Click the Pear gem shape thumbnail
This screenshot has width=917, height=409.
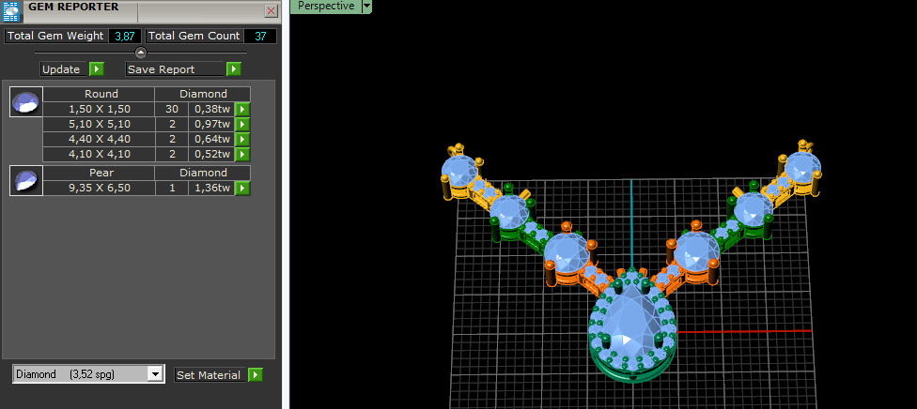pyautogui.click(x=26, y=180)
